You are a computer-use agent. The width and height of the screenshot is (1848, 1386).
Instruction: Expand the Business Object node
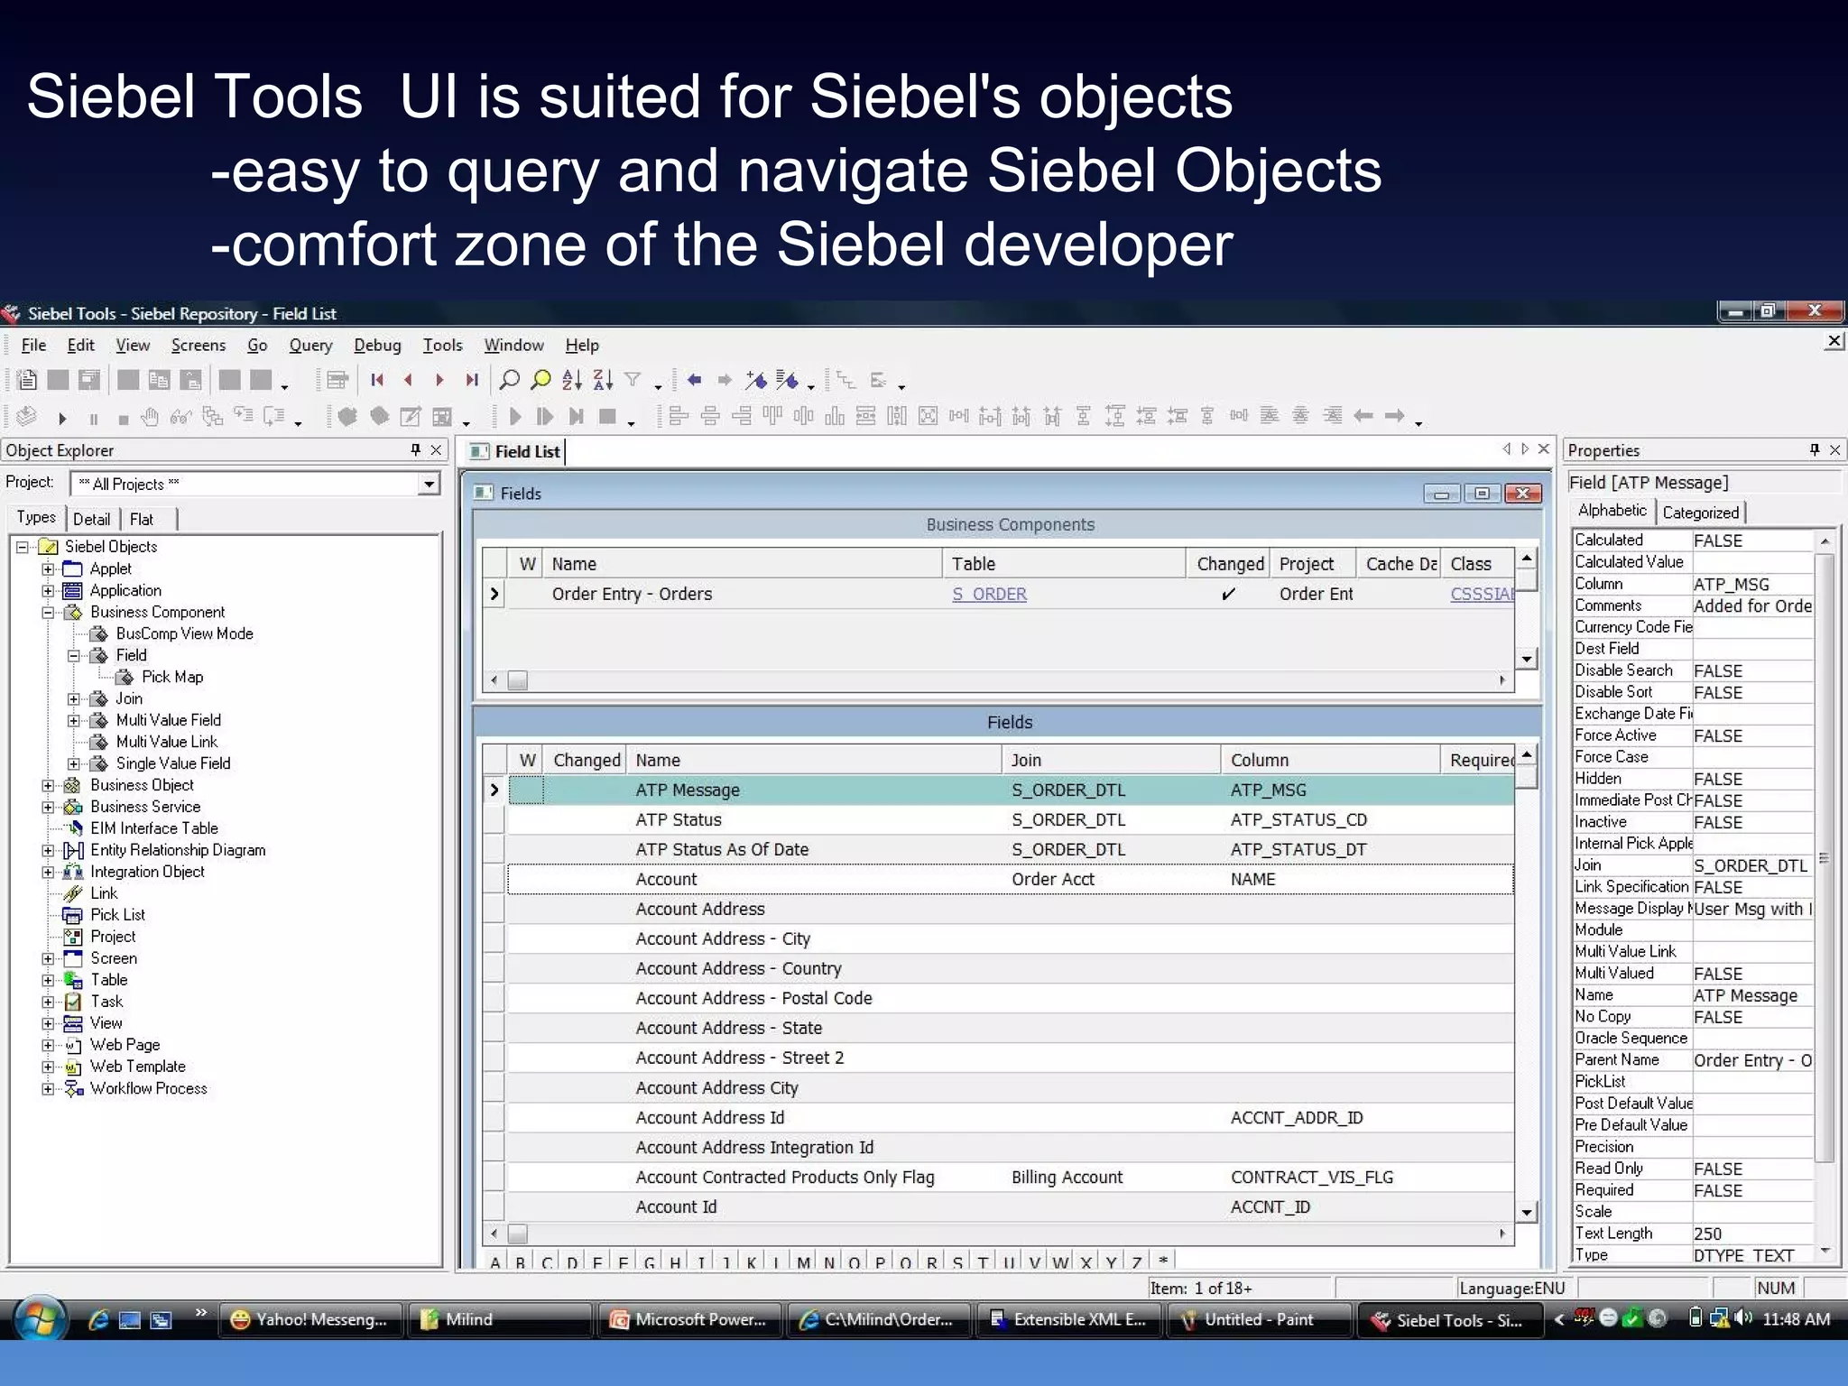(48, 785)
